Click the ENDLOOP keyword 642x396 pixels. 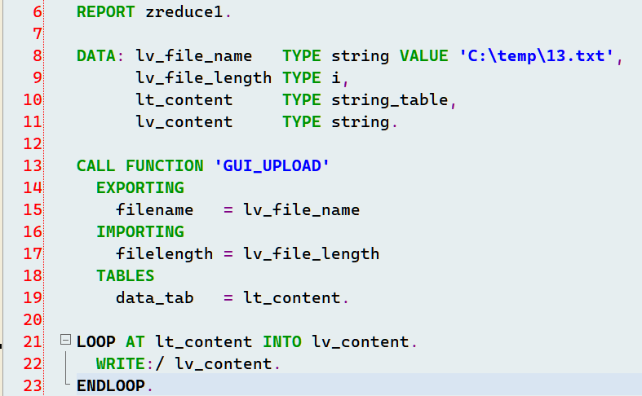[111, 385]
